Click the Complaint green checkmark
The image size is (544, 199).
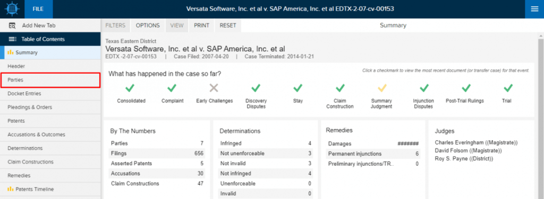(x=172, y=88)
